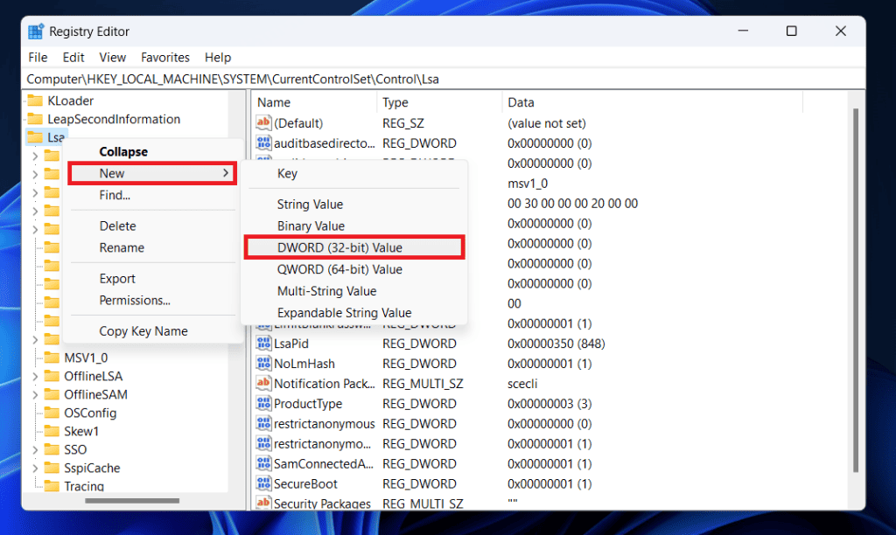The height and width of the screenshot is (535, 896).
Task: Click the registry path address bar
Action: point(350,79)
